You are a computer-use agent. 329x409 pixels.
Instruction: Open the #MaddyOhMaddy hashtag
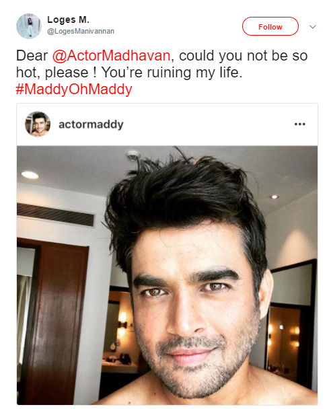[x=74, y=89]
